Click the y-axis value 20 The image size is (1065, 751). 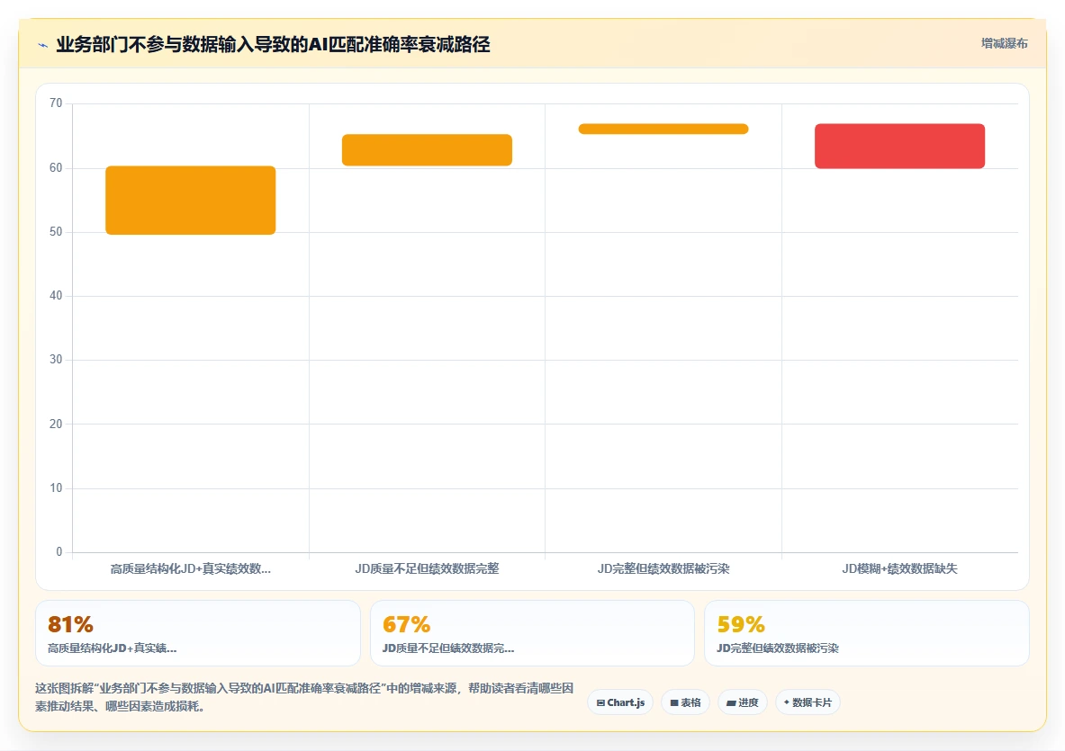point(56,424)
